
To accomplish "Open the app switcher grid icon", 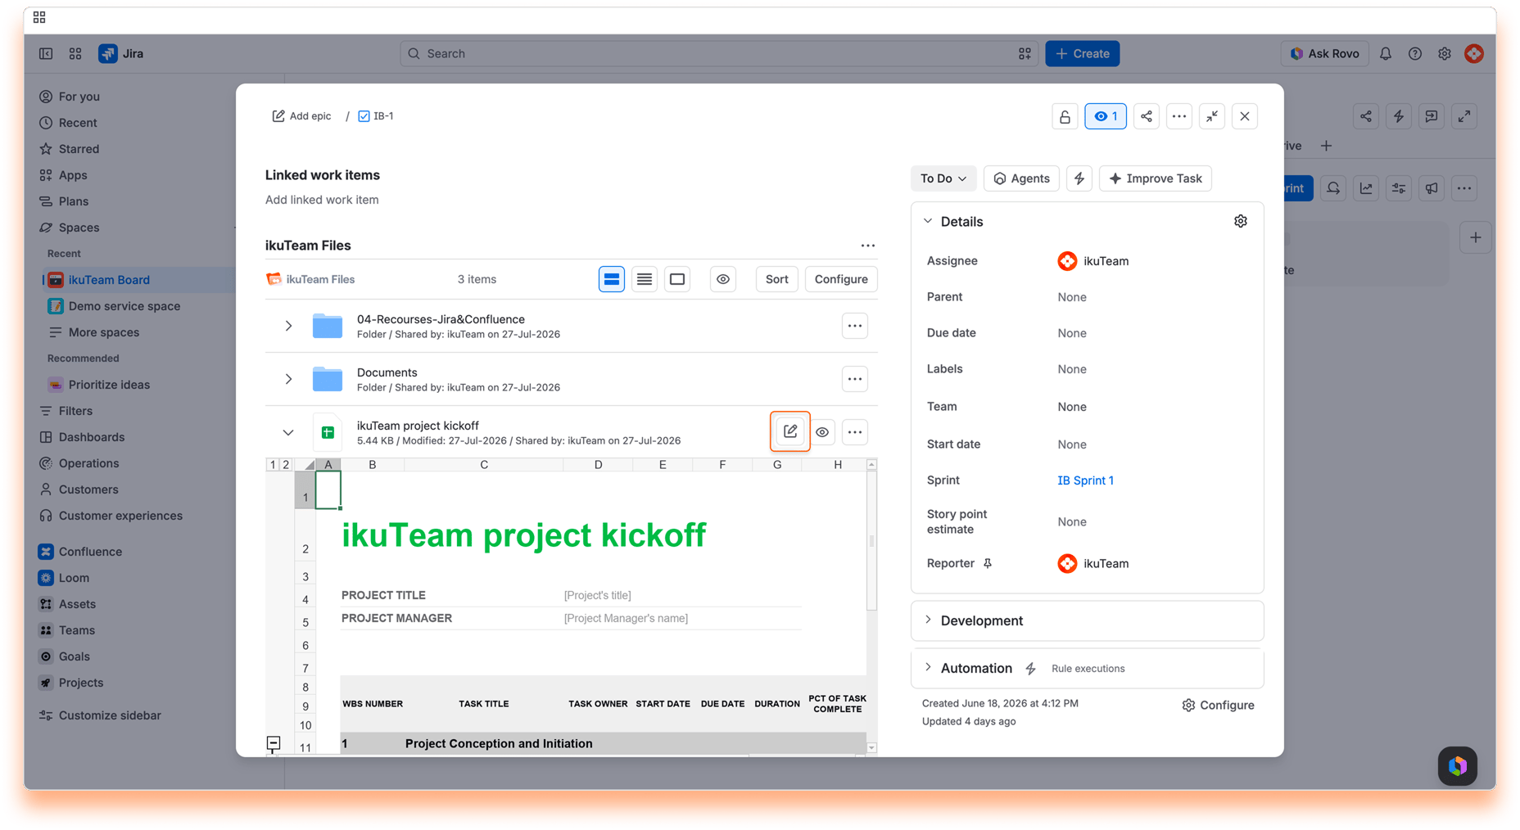I will coord(75,53).
